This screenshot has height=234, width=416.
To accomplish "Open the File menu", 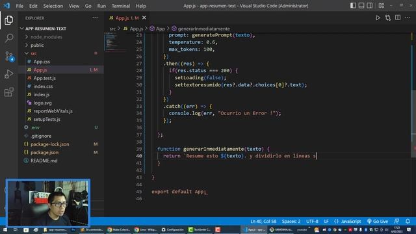I will [19, 6].
